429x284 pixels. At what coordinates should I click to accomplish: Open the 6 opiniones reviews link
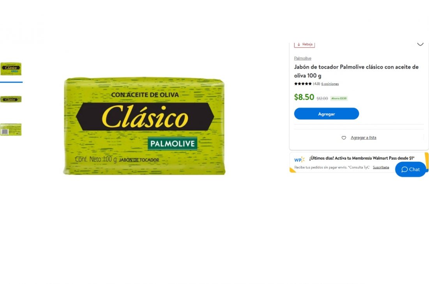point(330,84)
